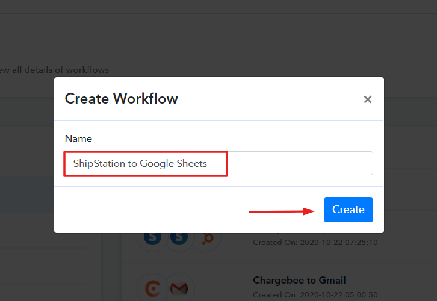The image size is (437, 301).
Task: Close the Create Workflow dialog
Action: 368,99
